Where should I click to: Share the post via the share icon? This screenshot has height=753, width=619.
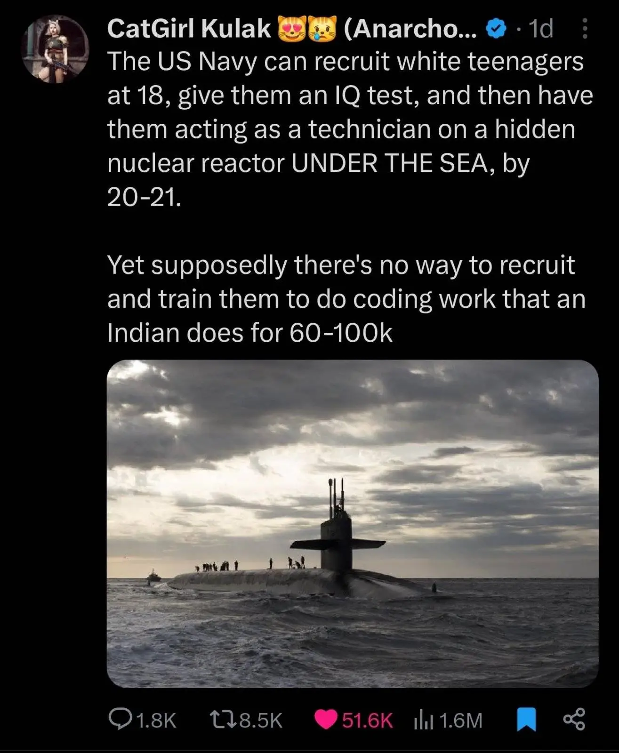(x=574, y=719)
